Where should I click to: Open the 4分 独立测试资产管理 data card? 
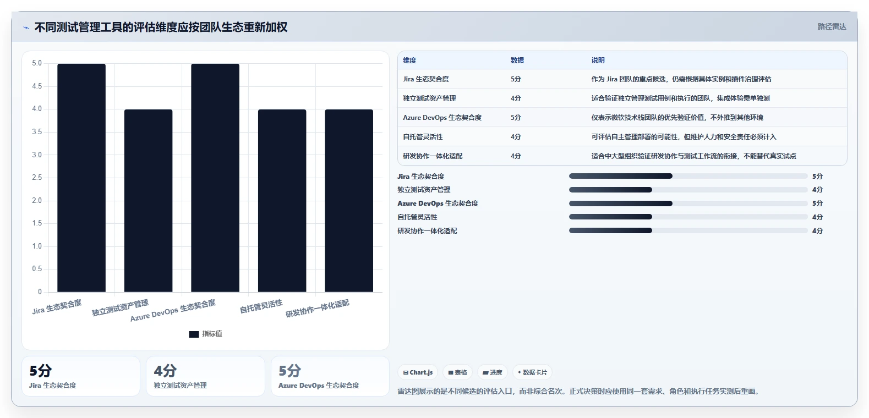click(205, 376)
